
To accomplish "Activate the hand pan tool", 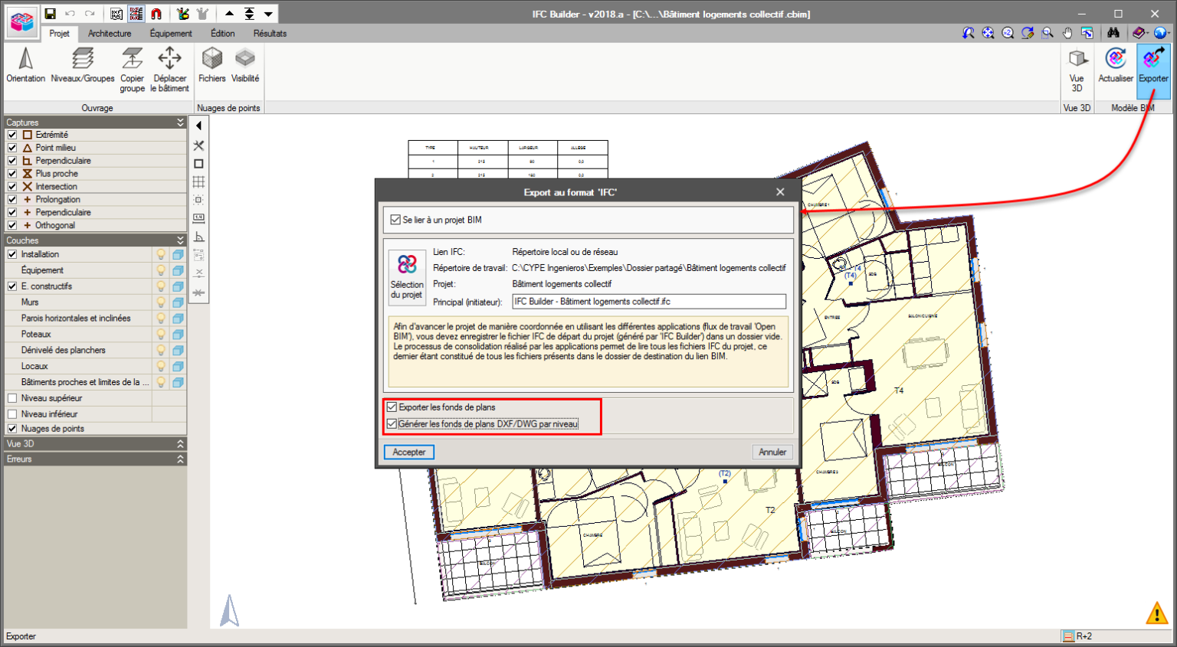I will (1067, 33).
